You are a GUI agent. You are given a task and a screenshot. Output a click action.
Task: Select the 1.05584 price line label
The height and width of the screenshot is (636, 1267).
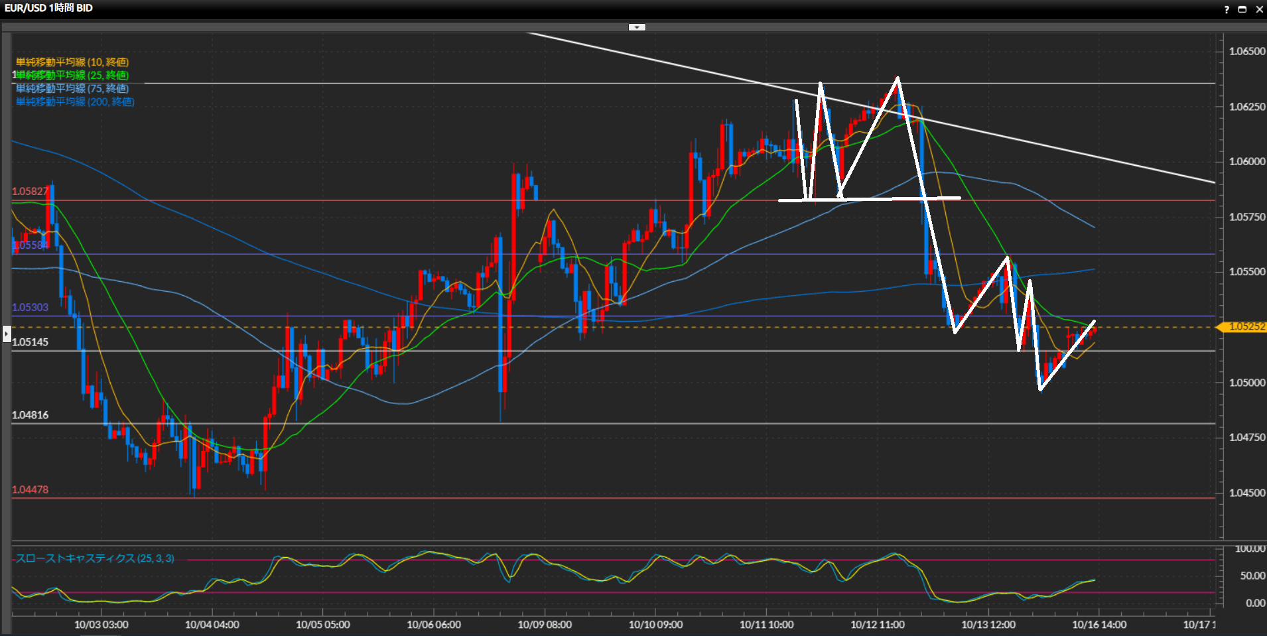click(x=30, y=245)
